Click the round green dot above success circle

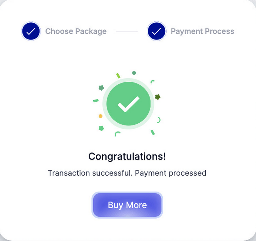(x=134, y=73)
